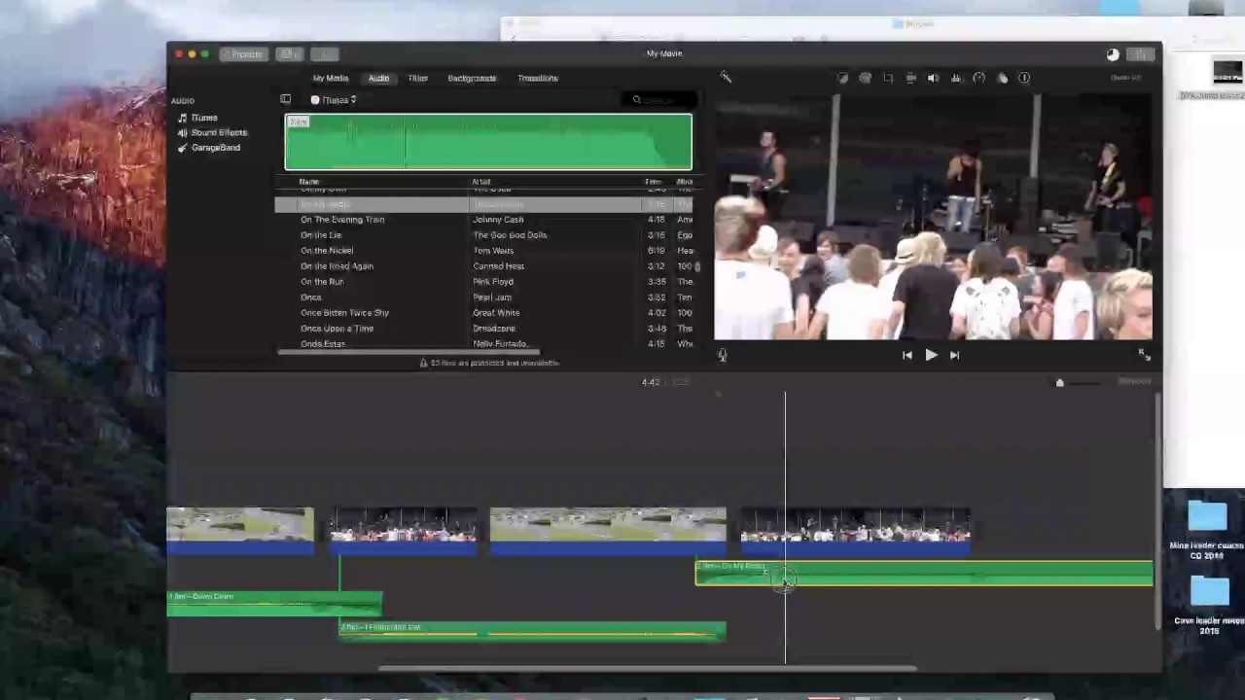Image resolution: width=1245 pixels, height=700 pixels.
Task: Select the song Once Upon a Time
Action: tap(337, 329)
